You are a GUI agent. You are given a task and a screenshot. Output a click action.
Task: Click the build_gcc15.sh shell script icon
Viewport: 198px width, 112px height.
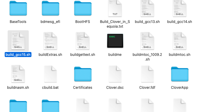18,41
